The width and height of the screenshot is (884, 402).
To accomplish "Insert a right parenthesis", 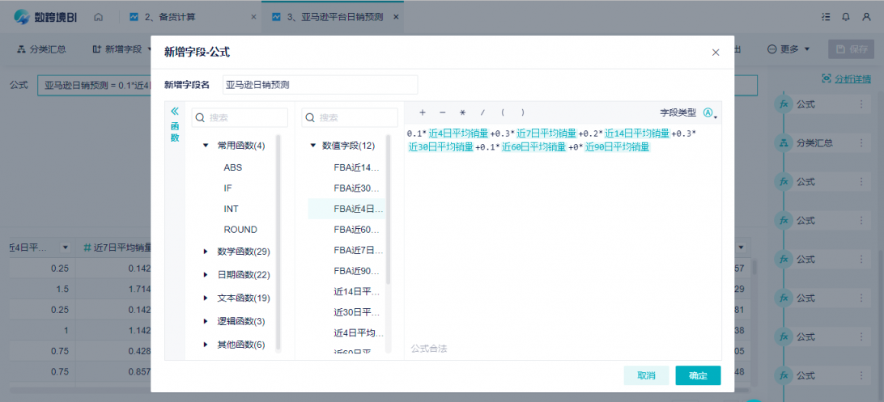I will (x=523, y=112).
